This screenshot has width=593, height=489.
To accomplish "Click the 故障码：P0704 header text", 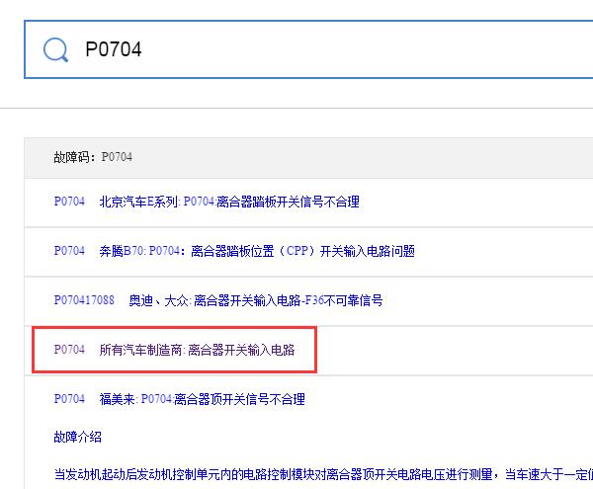I will click(93, 157).
